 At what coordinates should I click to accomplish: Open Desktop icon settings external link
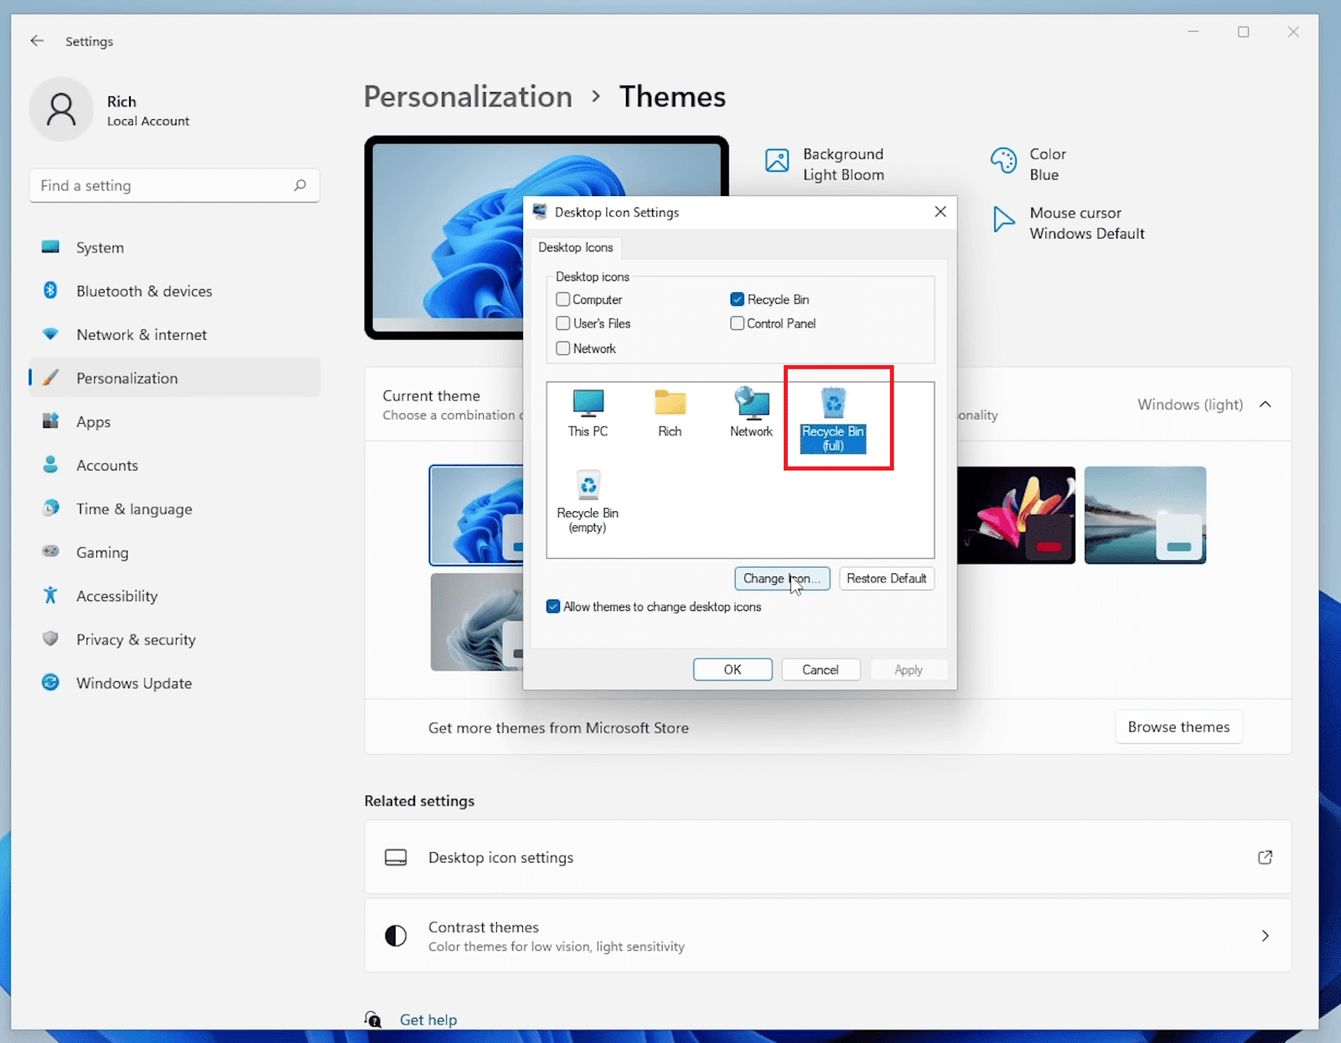pyautogui.click(x=1265, y=857)
